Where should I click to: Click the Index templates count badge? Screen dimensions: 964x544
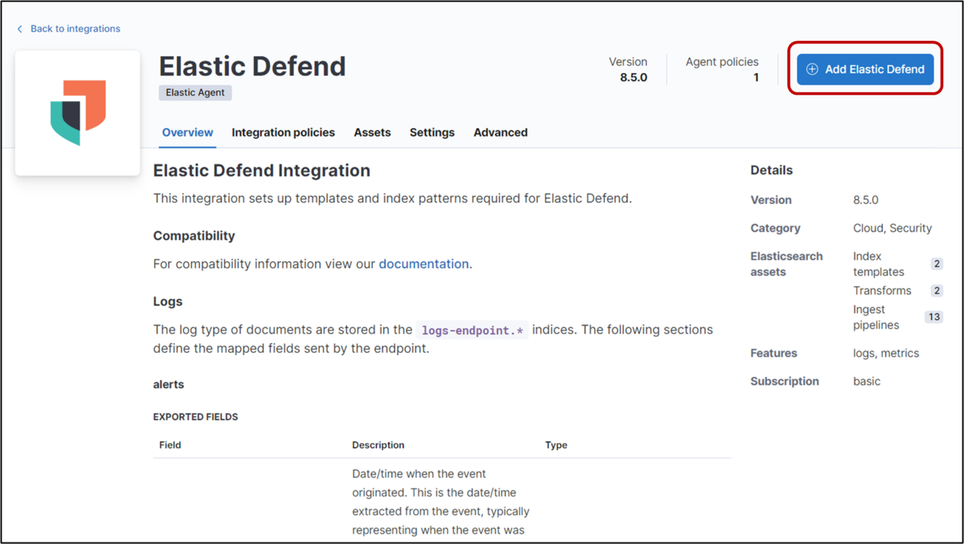pos(937,264)
